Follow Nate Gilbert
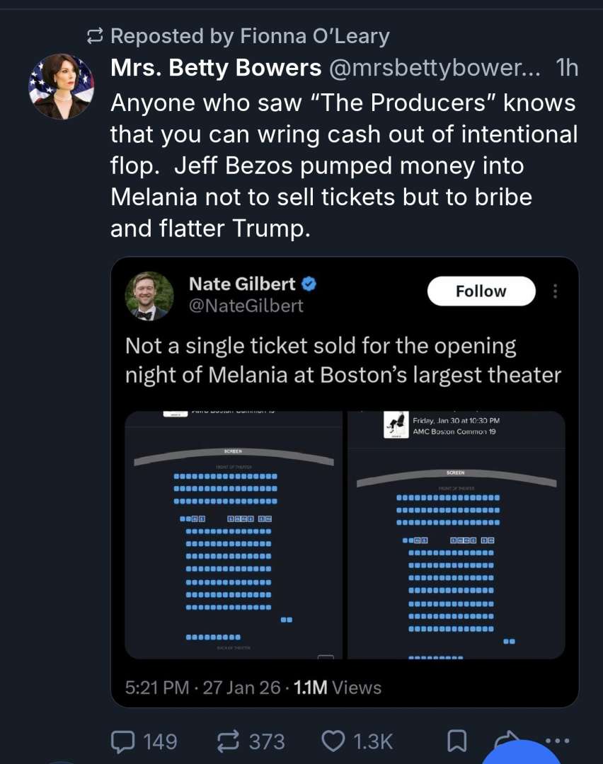603x764 pixels. [481, 291]
